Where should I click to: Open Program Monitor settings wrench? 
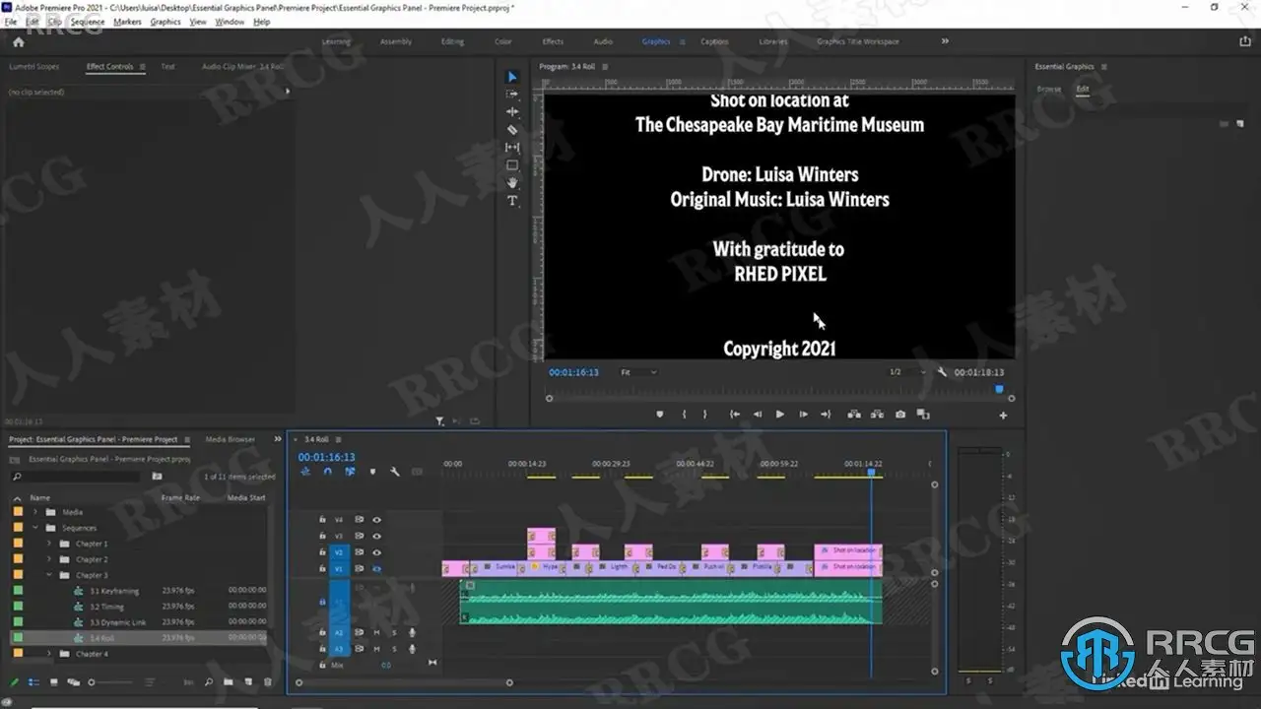tap(942, 372)
